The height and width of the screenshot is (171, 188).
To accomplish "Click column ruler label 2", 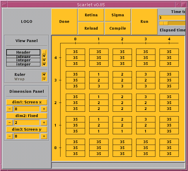I will 122,39.
